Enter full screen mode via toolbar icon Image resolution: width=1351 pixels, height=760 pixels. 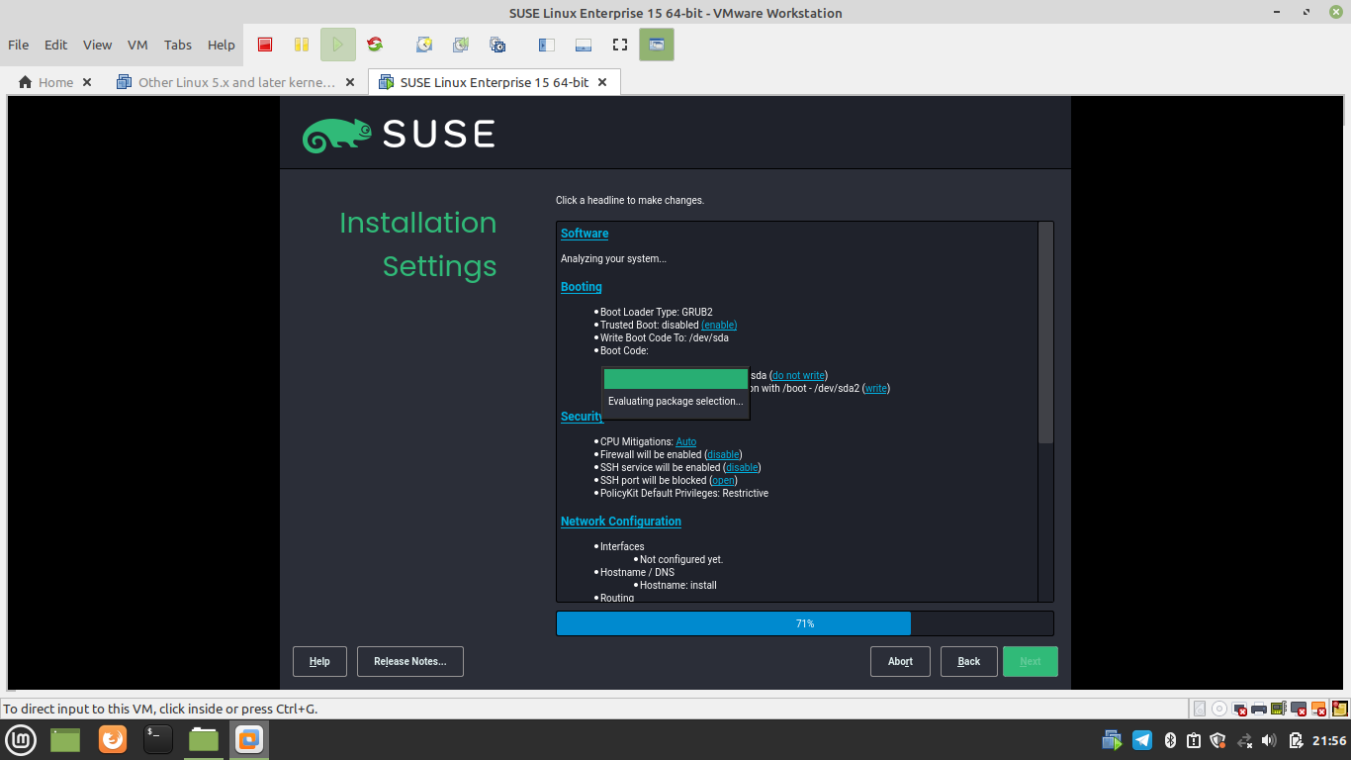[x=620, y=45]
